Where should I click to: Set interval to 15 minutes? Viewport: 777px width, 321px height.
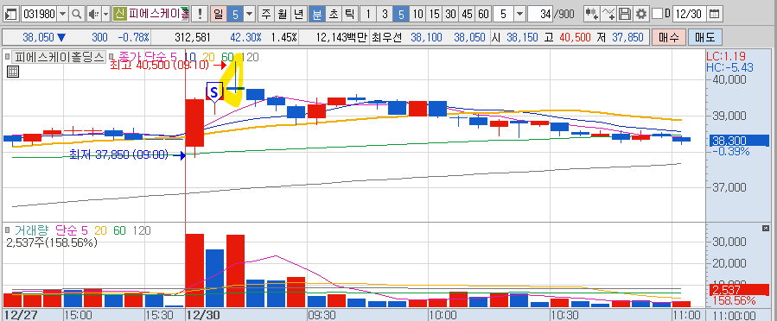point(434,14)
